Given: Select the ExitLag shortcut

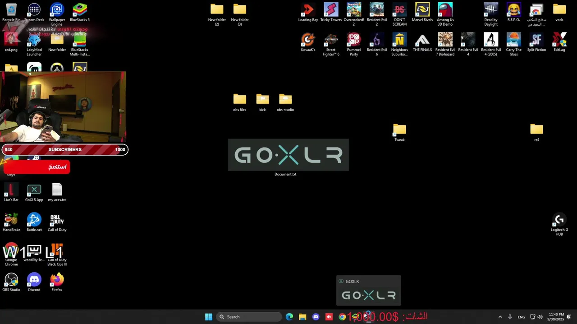Looking at the screenshot, I should tap(559, 43).
